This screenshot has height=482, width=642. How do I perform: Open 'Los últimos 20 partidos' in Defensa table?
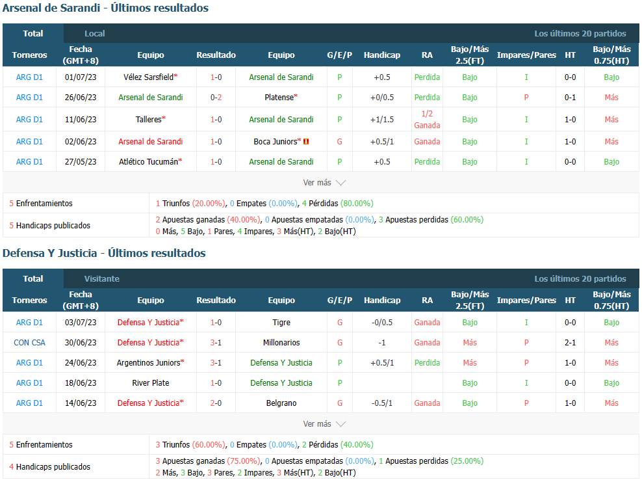point(580,278)
